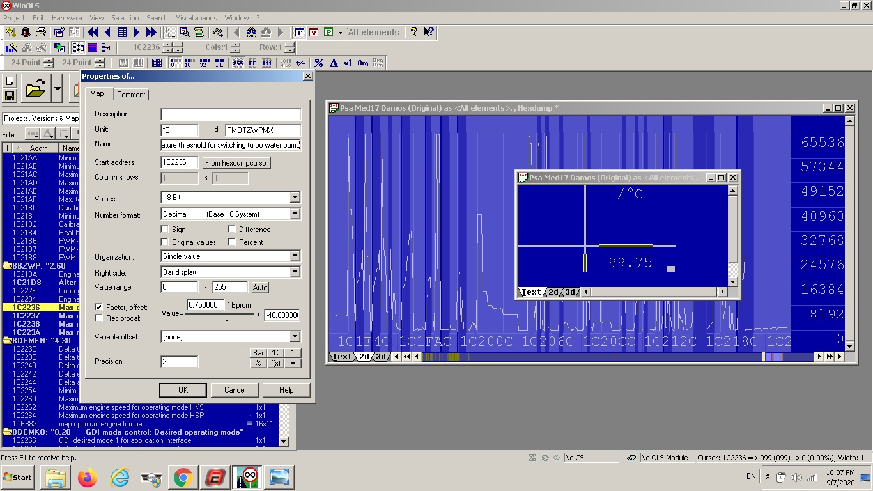The width and height of the screenshot is (873, 491).
Task: Select the 16 bit view icon
Action: (x=188, y=63)
